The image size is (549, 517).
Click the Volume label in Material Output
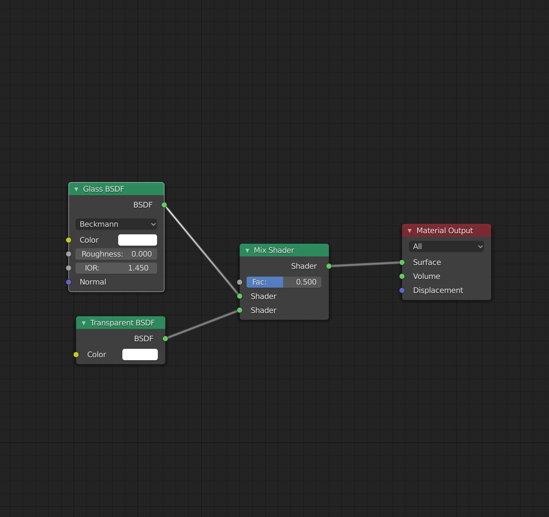pos(427,276)
